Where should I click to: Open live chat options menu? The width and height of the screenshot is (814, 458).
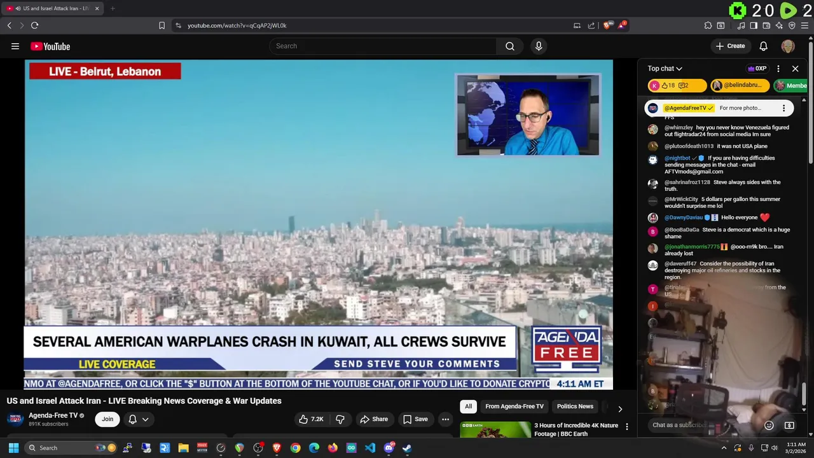(x=778, y=69)
